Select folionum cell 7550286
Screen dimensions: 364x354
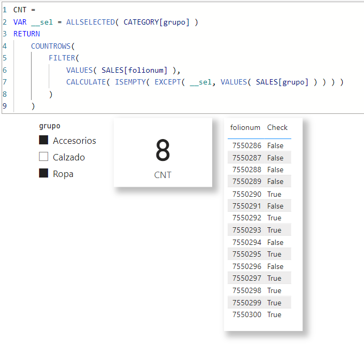[x=247, y=145]
